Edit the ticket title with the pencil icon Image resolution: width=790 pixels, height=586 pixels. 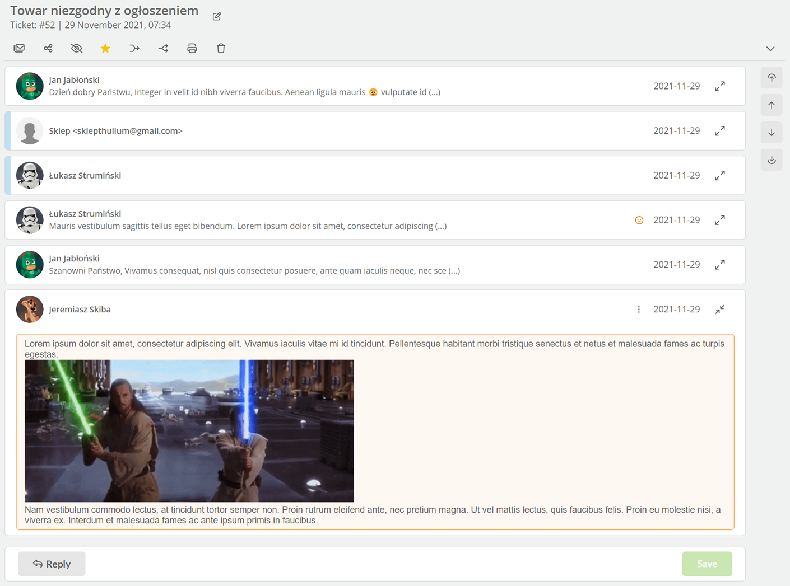coord(217,16)
